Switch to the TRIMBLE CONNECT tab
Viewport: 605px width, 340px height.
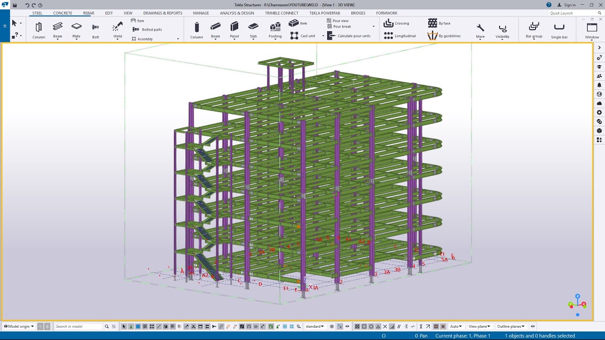282,13
